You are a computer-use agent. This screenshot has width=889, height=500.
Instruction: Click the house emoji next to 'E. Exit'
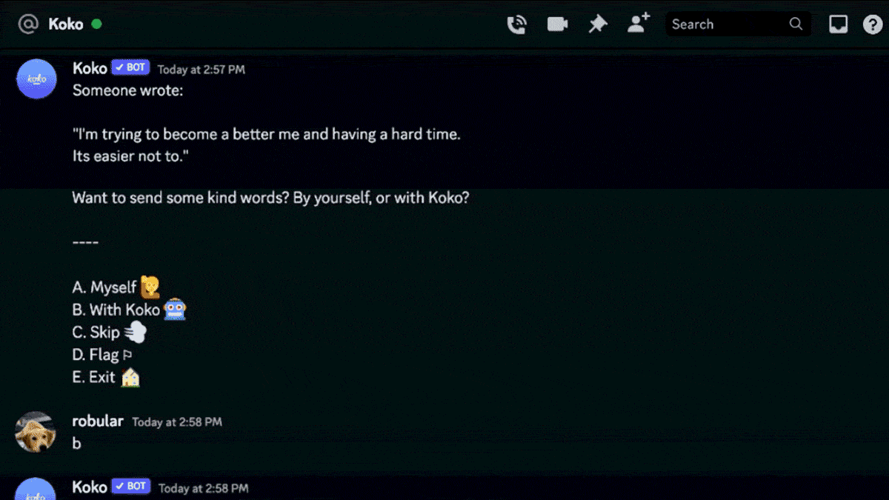coord(129,377)
